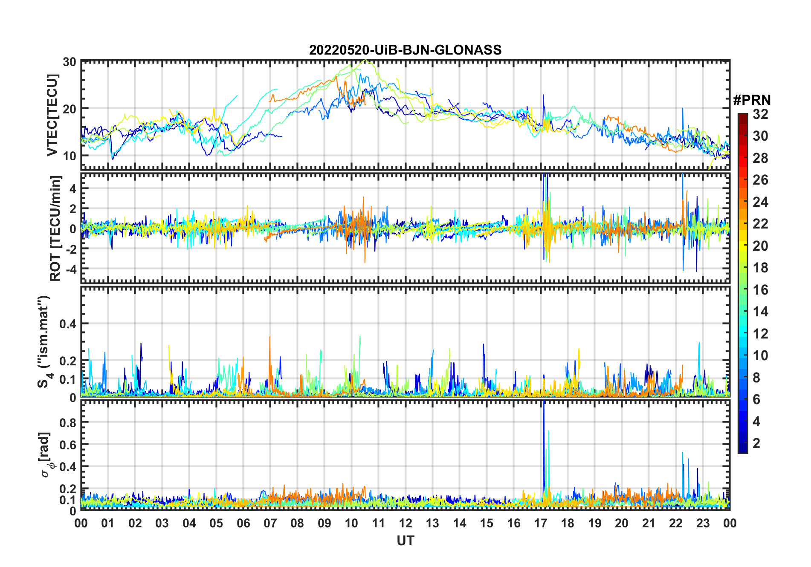Image resolution: width=811 pixels, height=567 pixels.
Task: Click the #PRN colorbar title
Action: [x=751, y=100]
